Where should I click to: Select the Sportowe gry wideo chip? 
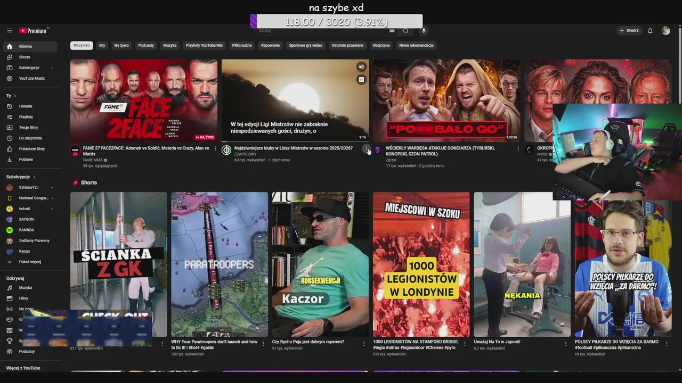[x=306, y=46]
